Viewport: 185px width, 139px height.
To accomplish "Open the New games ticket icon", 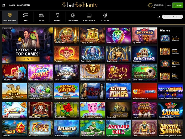I will pyautogui.click(x=26, y=15).
